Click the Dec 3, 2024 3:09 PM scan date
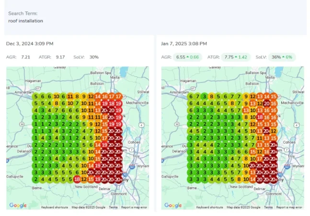The image size is (310, 216). 30,44
